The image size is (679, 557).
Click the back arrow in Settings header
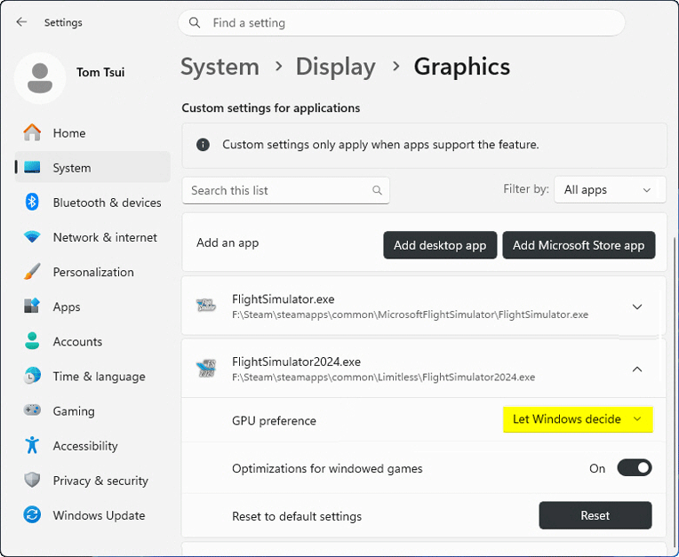click(x=22, y=22)
